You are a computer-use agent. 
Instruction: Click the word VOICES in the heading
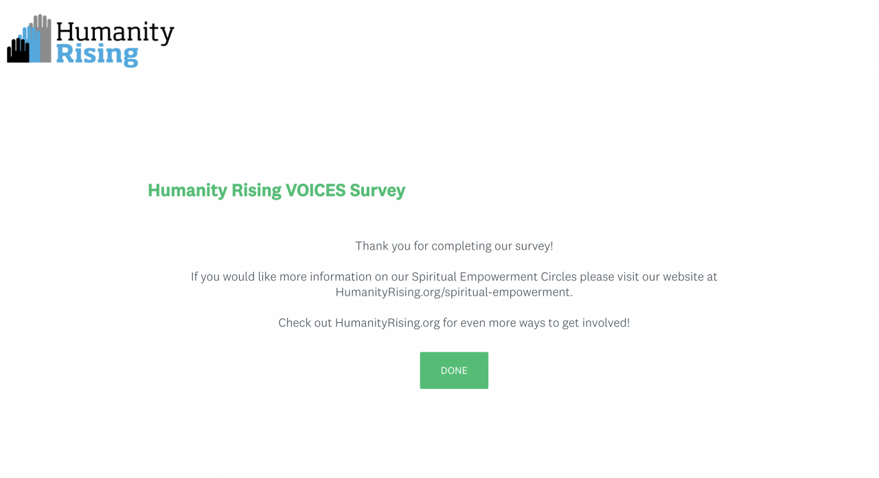point(315,190)
